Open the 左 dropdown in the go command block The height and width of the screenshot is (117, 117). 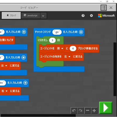[x=67, y=56]
